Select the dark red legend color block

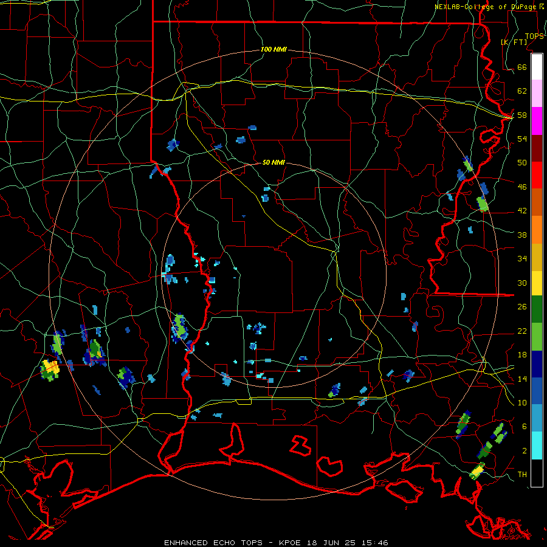pyautogui.click(x=537, y=148)
